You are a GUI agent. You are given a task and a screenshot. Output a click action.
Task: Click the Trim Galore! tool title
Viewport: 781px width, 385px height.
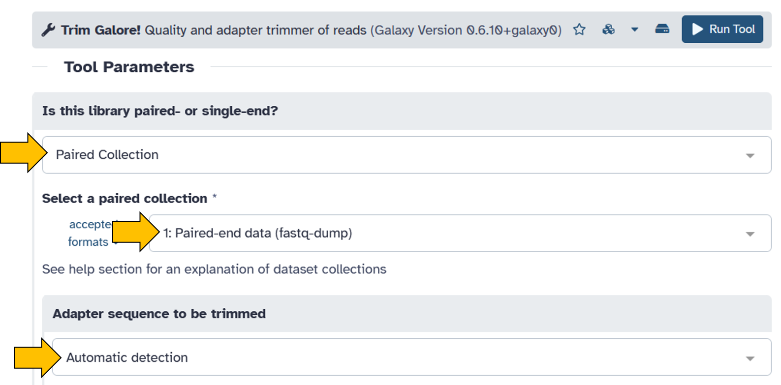pyautogui.click(x=101, y=30)
